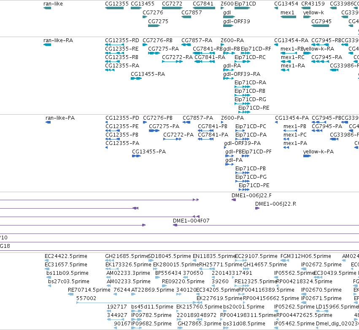Choose protein CG7857-PA
This screenshot has height=330, width=359.
pyautogui.click(x=186, y=122)
